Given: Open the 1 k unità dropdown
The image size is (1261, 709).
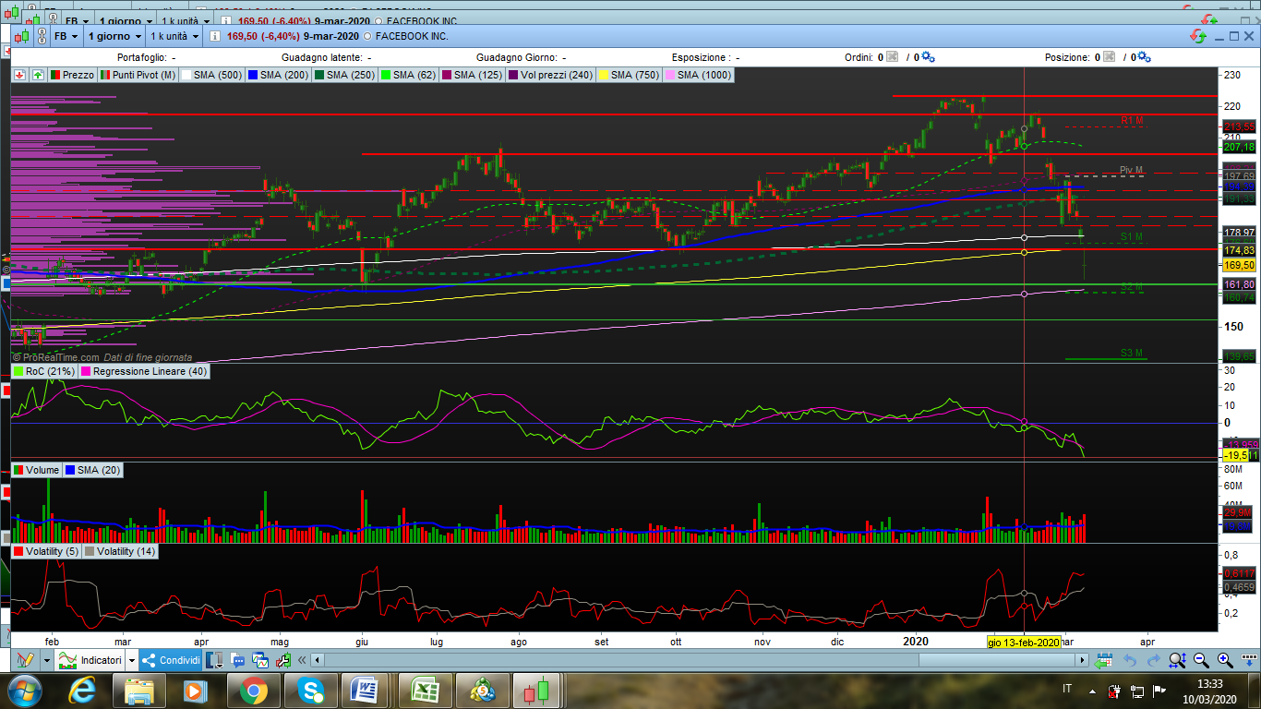Looking at the screenshot, I should click(x=174, y=36).
